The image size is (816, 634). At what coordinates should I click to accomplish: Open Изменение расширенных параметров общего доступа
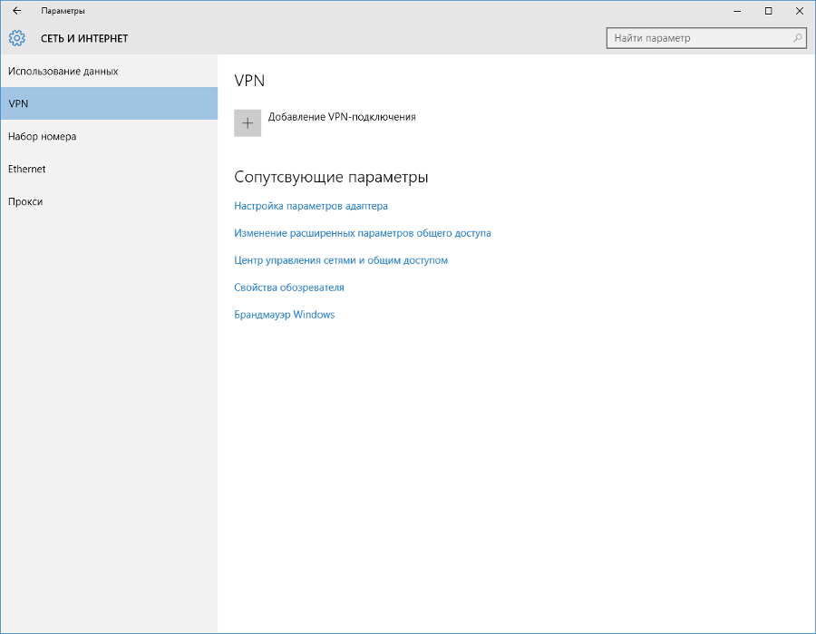[x=362, y=233]
